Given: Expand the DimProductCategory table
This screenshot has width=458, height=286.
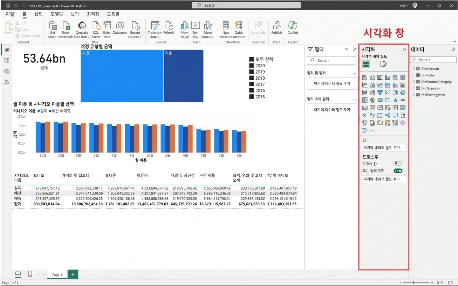Looking at the screenshot, I should click(414, 82).
